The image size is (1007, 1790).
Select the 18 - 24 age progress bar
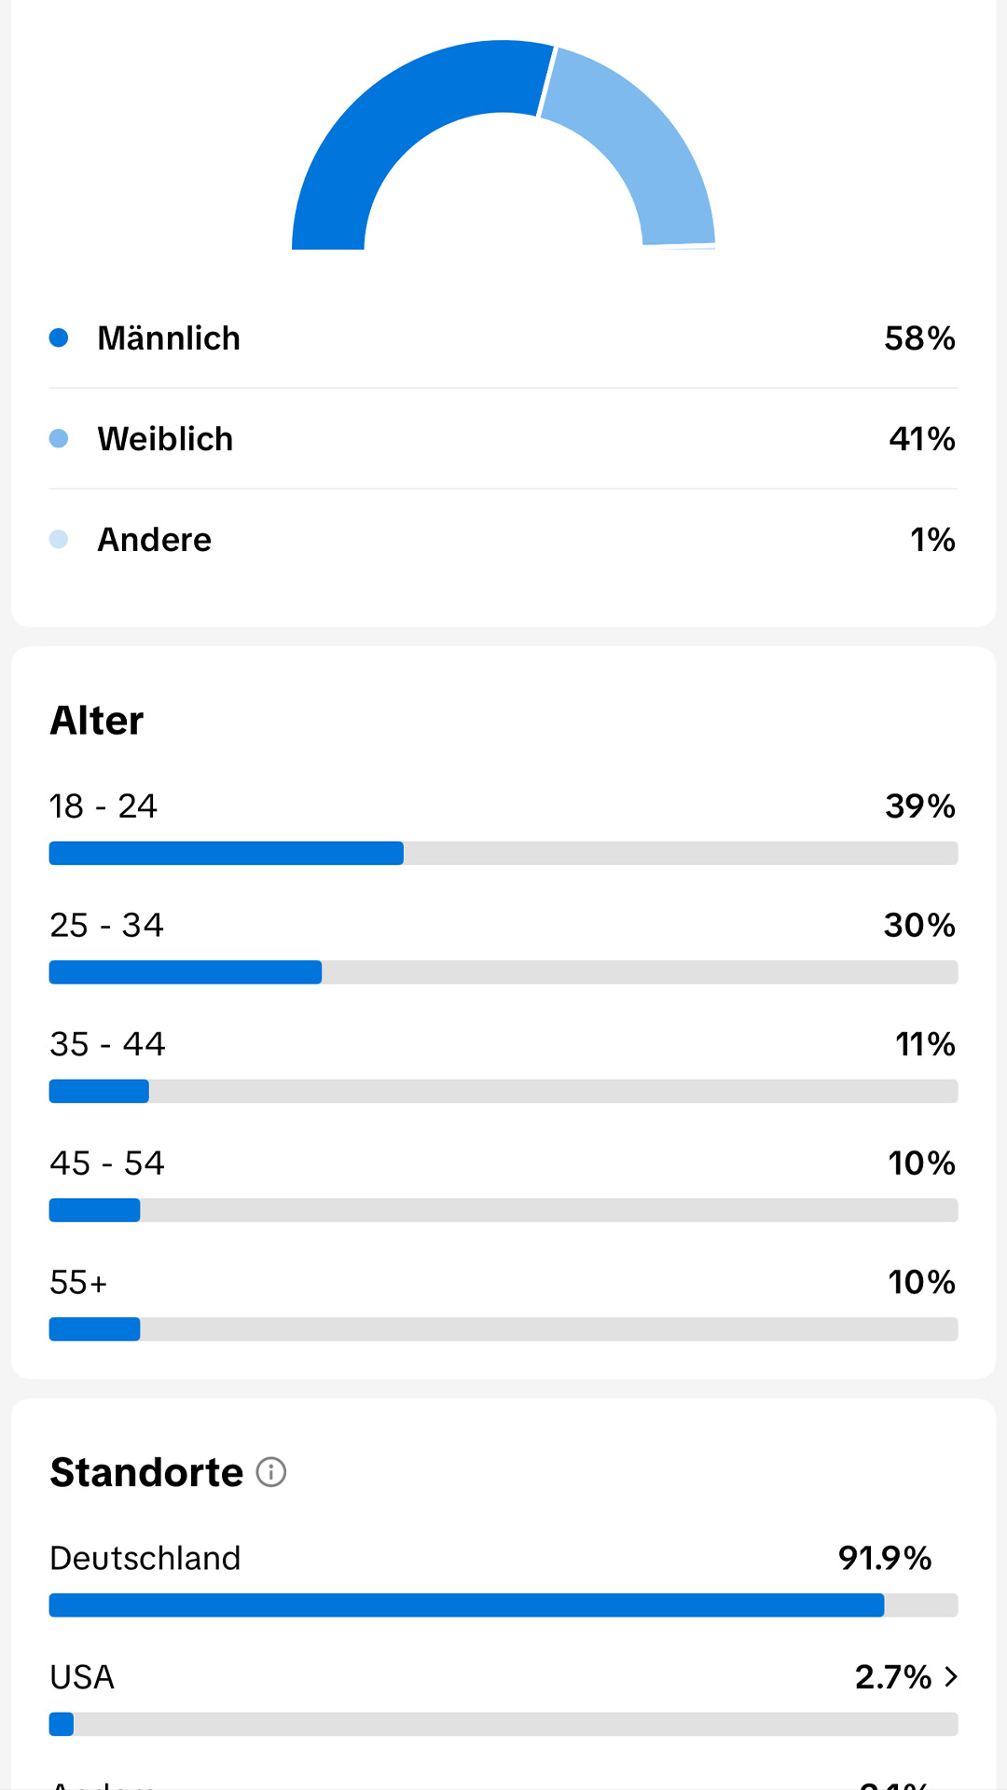(x=504, y=853)
